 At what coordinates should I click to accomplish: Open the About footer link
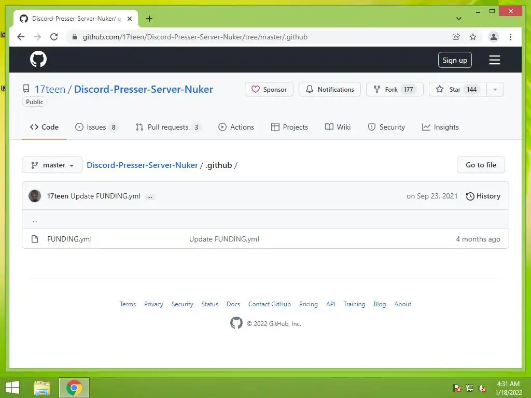coord(402,304)
